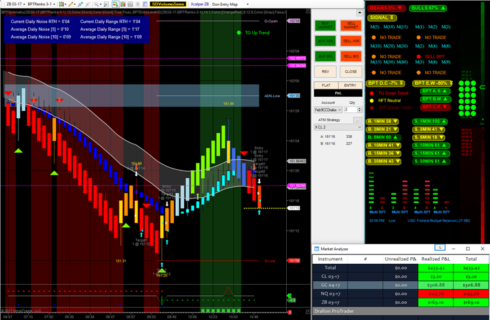Click the yellow HFT Neutral dot
Image resolution: width=490 pixels, height=320 pixels.
[x=372, y=101]
